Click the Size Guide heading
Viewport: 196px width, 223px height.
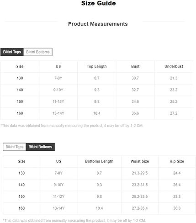click(x=98, y=3)
